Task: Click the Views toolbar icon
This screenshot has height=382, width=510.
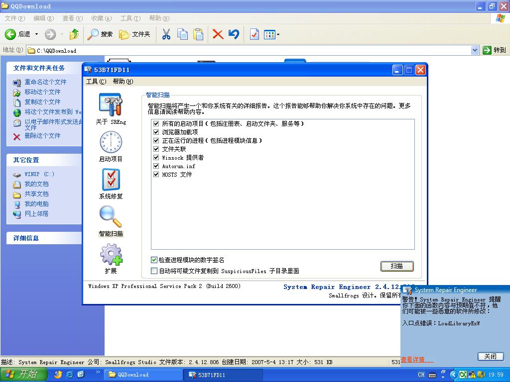Action: pos(269,34)
